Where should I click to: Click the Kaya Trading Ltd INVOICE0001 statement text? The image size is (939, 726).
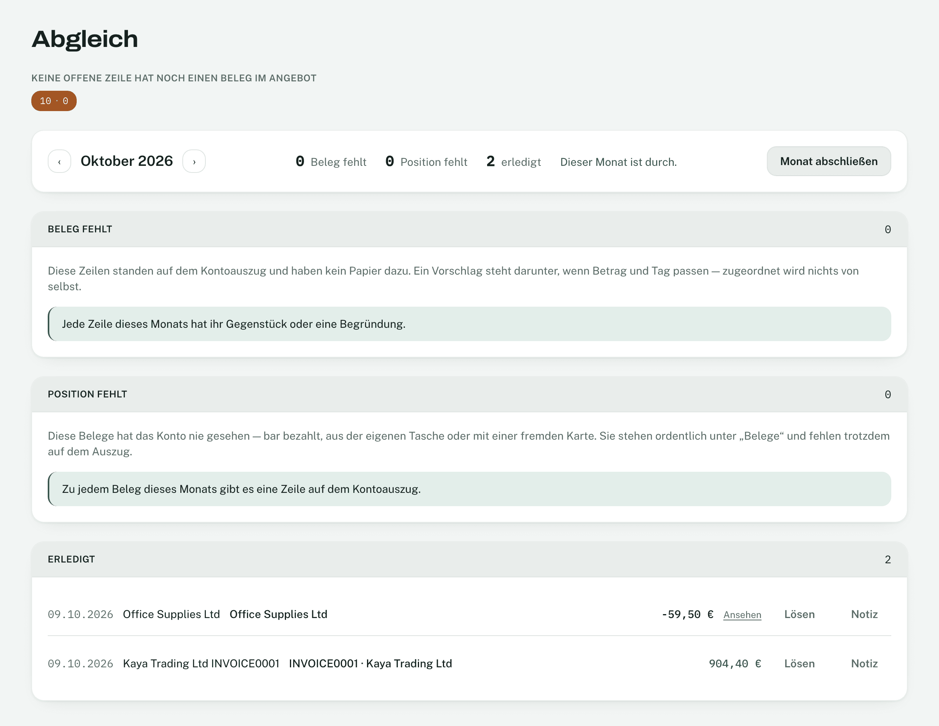201,663
